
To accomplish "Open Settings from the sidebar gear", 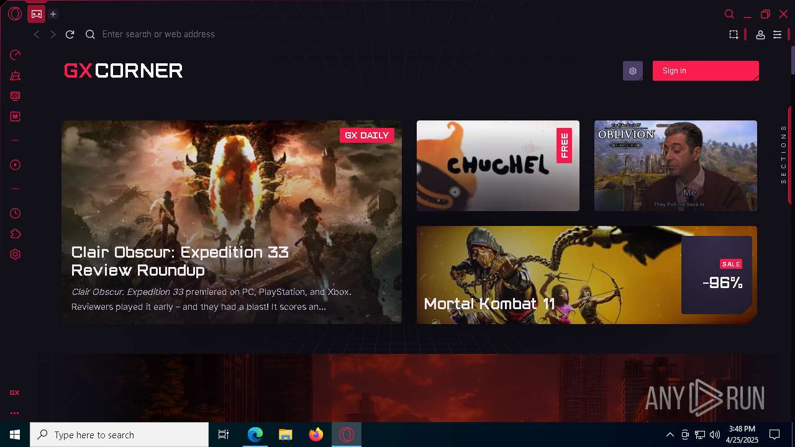I will pyautogui.click(x=16, y=255).
